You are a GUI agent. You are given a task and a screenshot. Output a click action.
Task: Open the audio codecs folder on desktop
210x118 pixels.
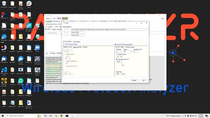pyautogui.click(x=12, y=5)
